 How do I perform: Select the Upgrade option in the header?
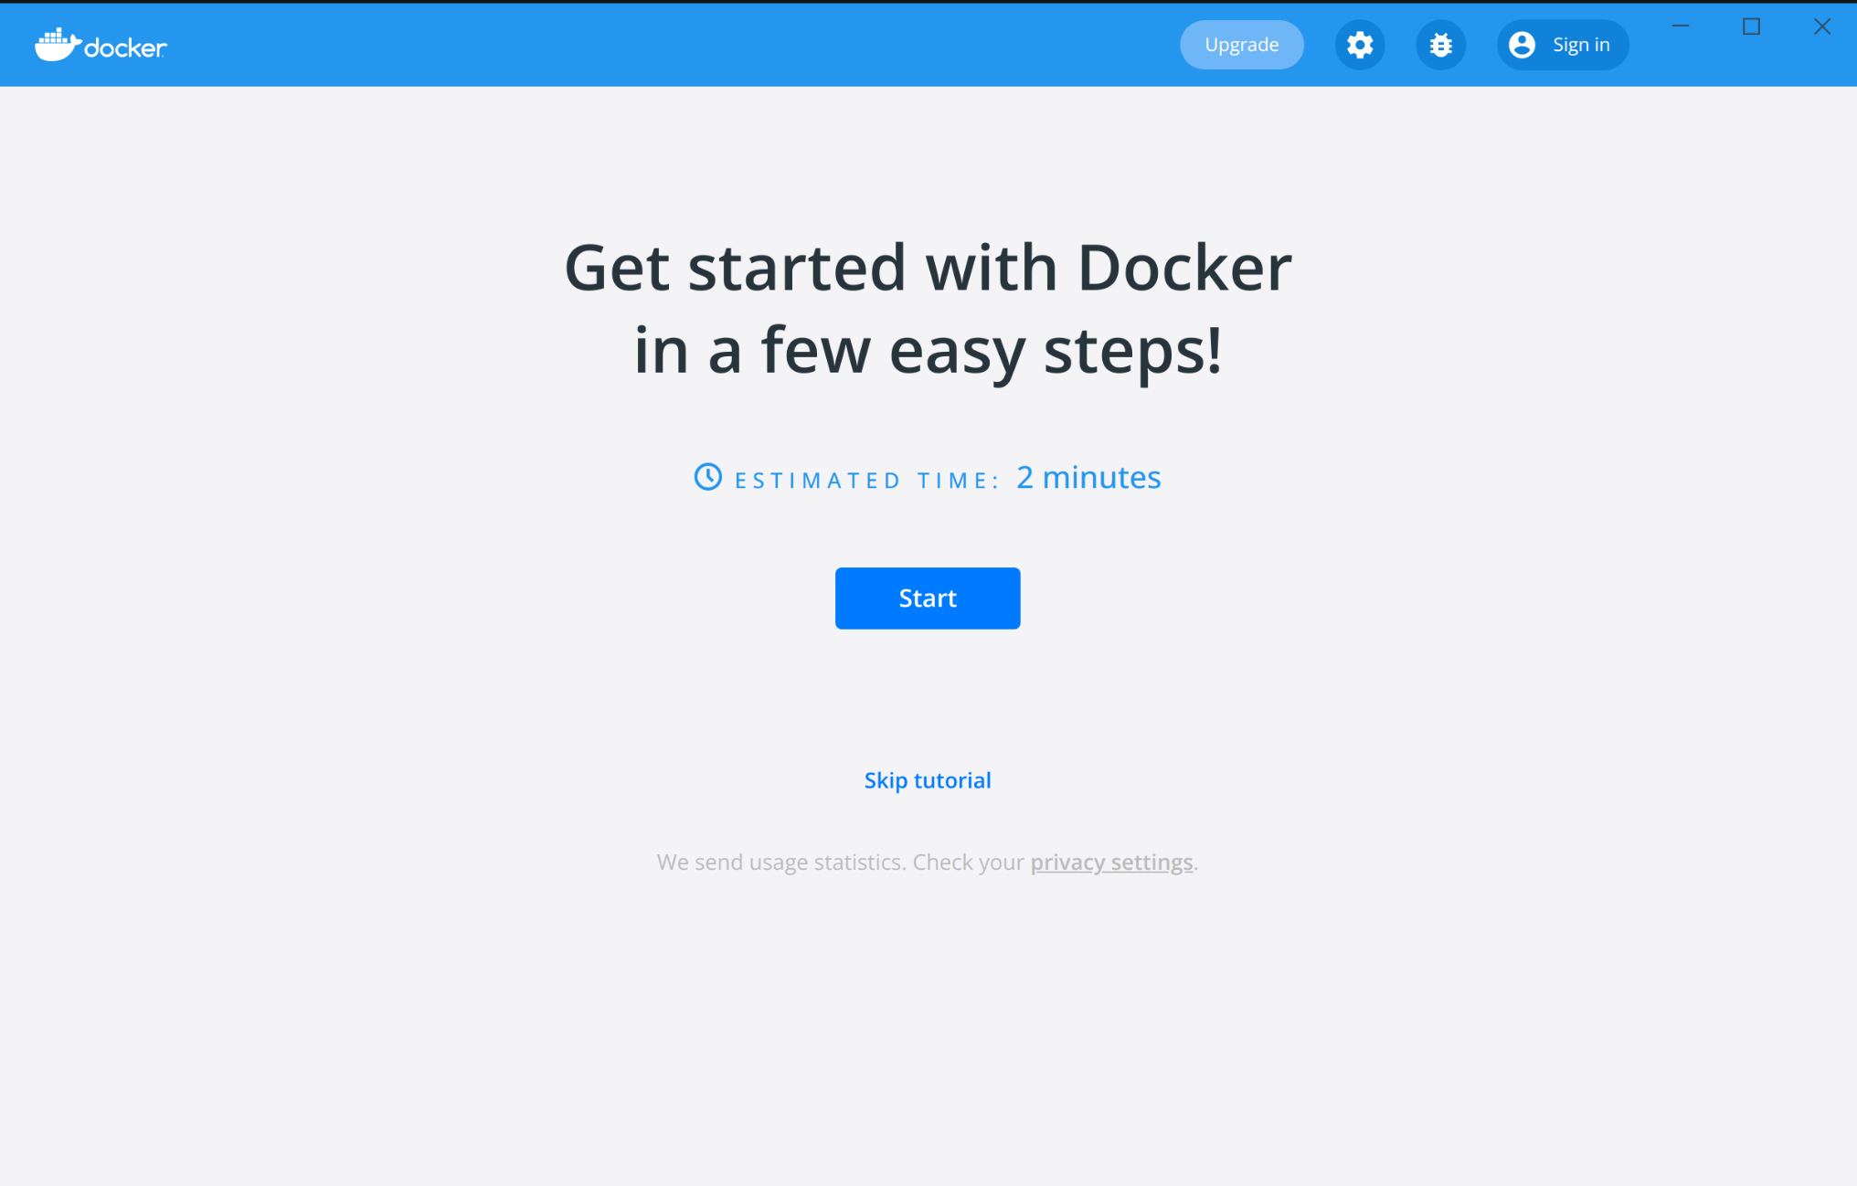1241,44
